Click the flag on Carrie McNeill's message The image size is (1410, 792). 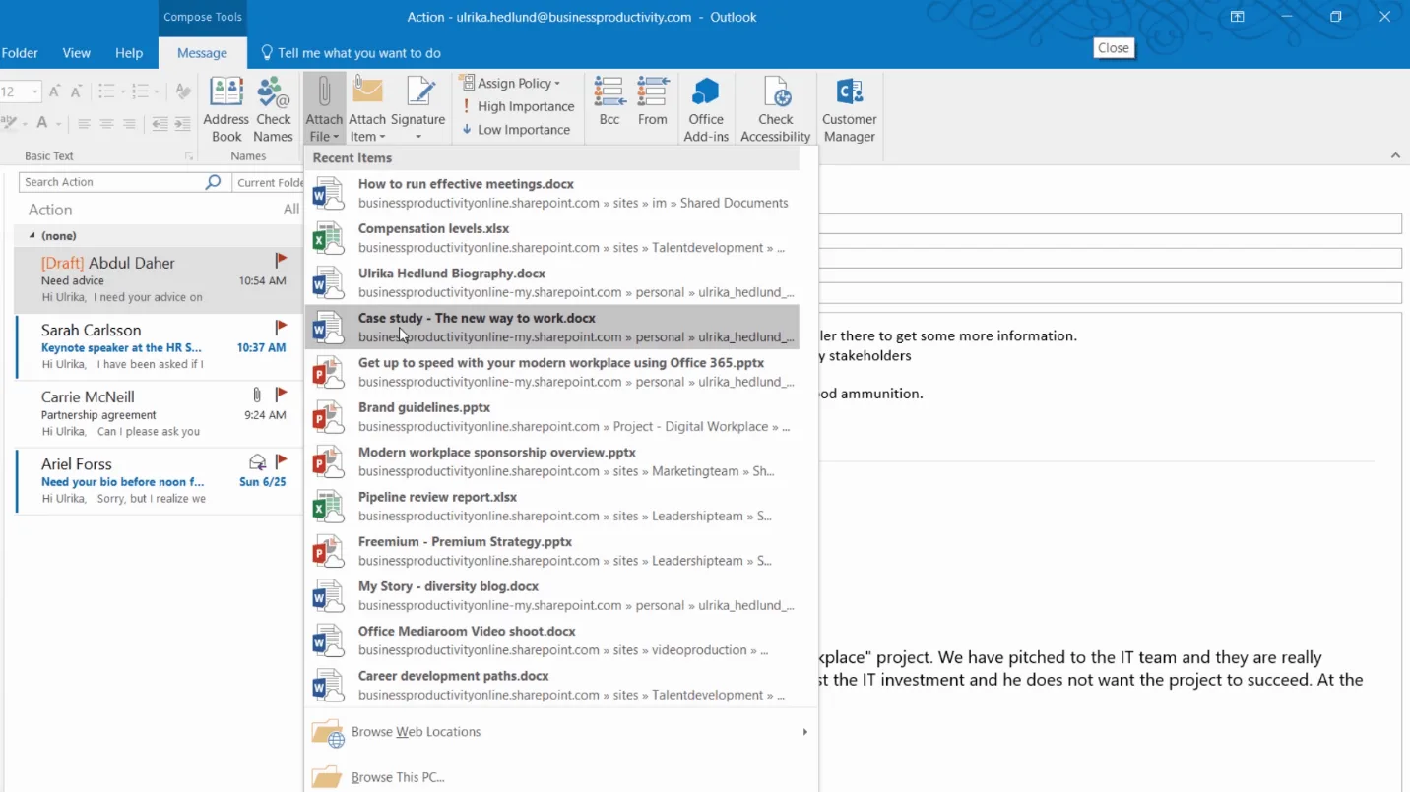coord(281,395)
